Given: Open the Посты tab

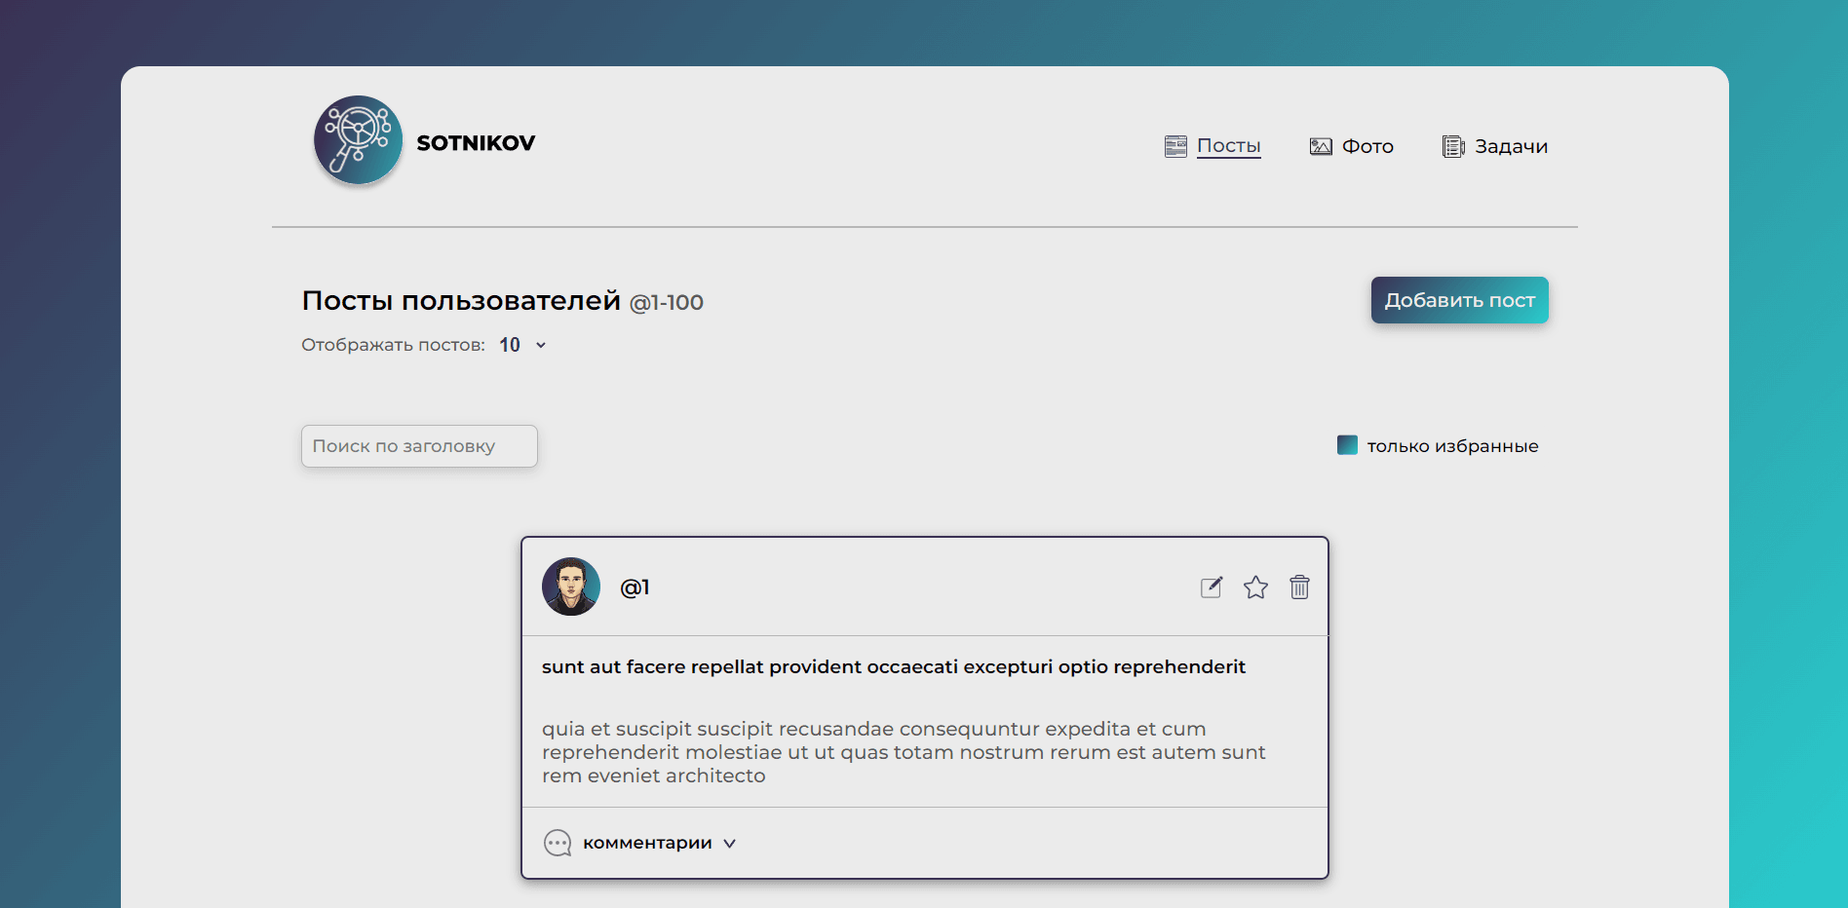Looking at the screenshot, I should coord(1228,146).
